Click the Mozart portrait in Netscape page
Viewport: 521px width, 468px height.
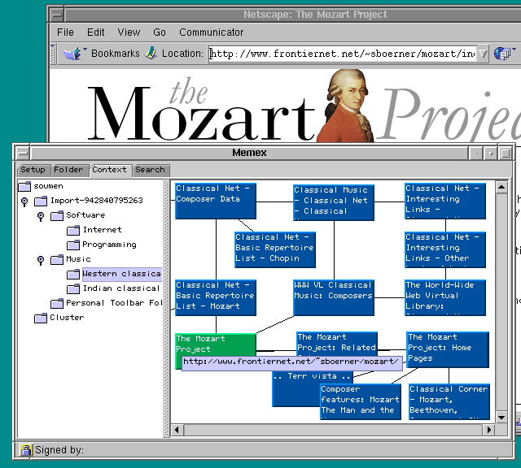(346, 106)
